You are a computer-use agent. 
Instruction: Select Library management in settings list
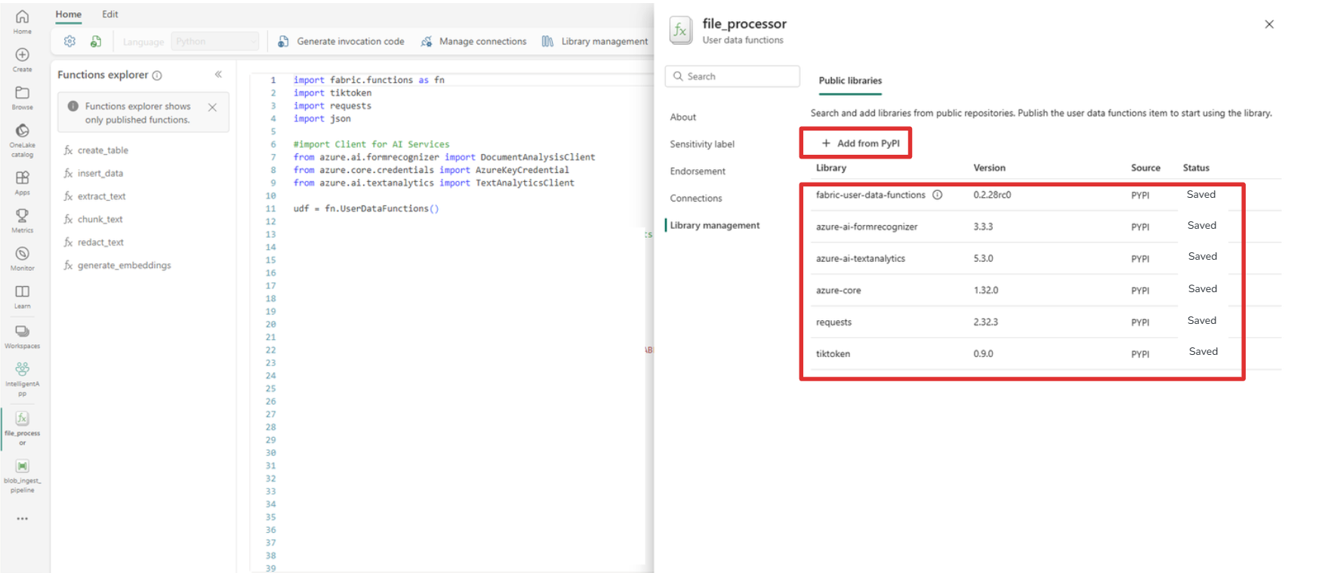coord(715,226)
